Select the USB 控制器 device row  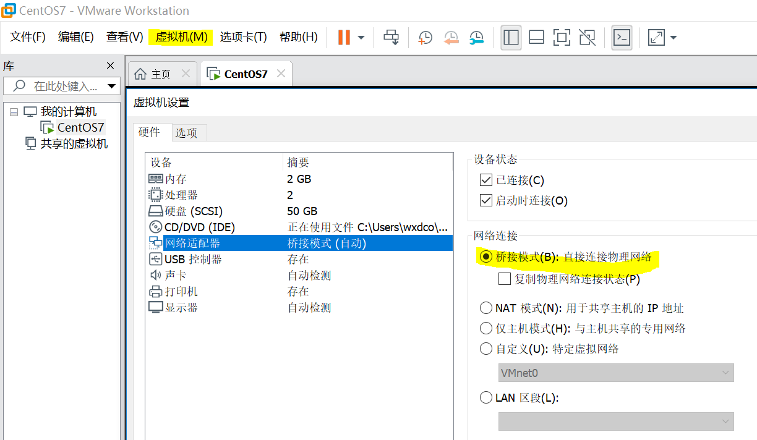[301, 260]
